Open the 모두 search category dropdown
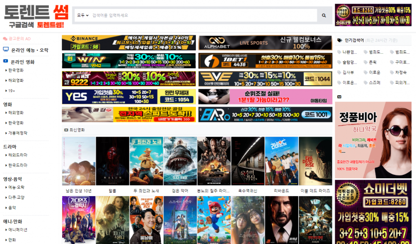416x244 pixels. (83, 15)
